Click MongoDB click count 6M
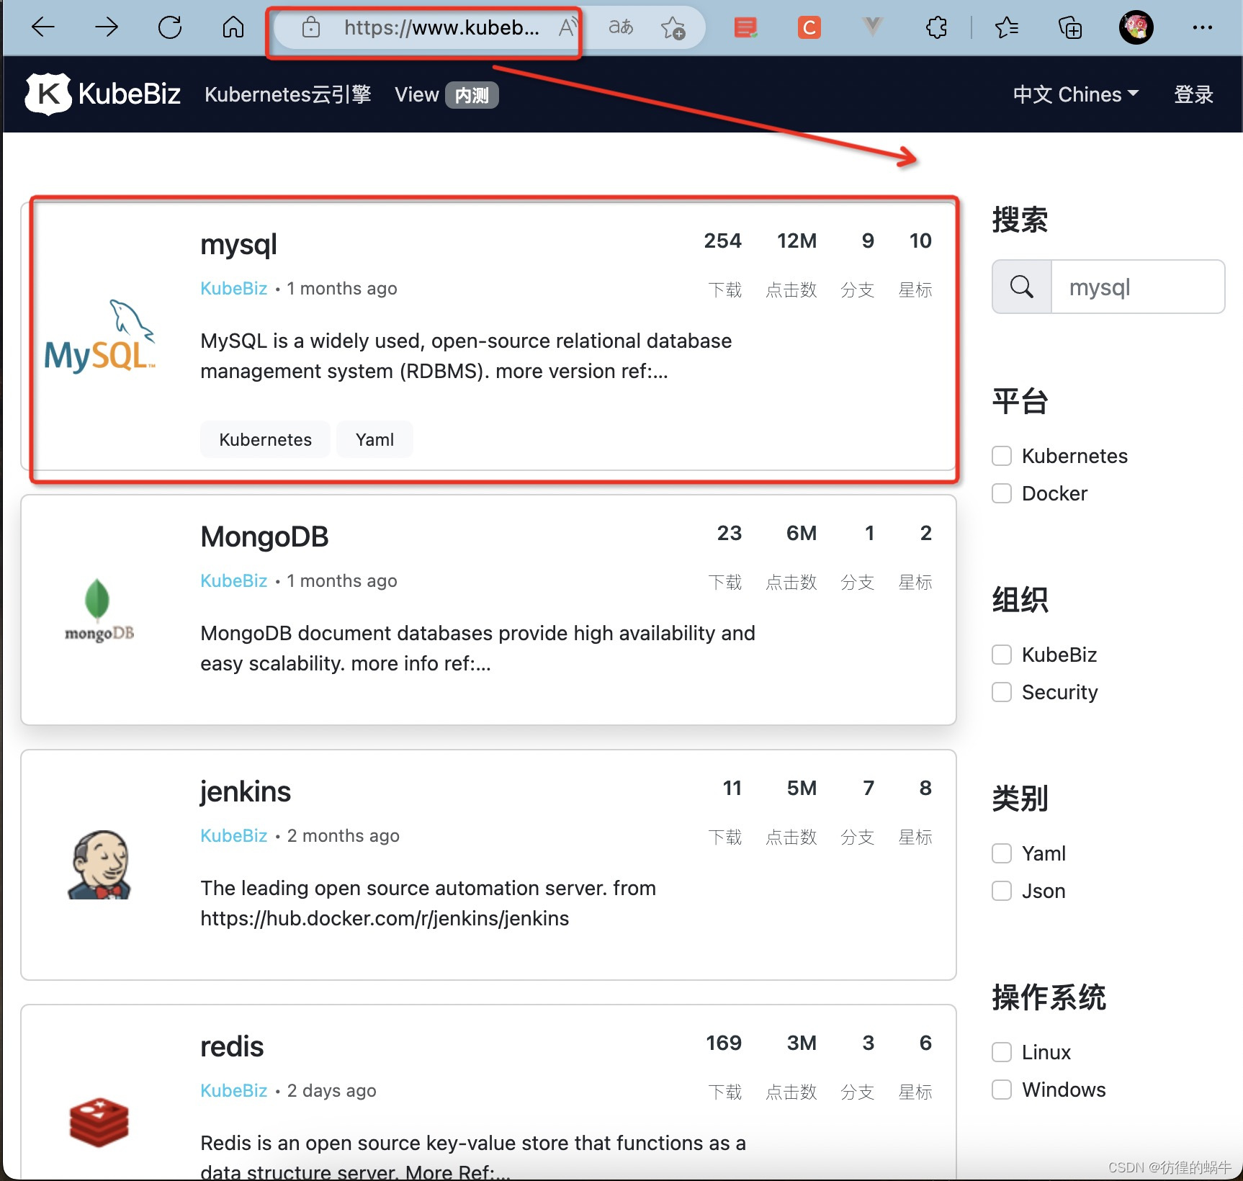 click(x=802, y=533)
